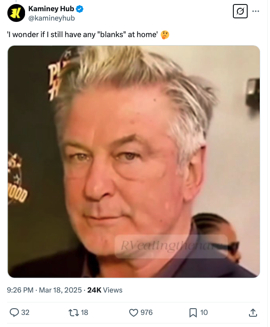Click the 9:26 PM · Mar 18, 2025 timestamp
The image size is (270, 327).
point(44,290)
